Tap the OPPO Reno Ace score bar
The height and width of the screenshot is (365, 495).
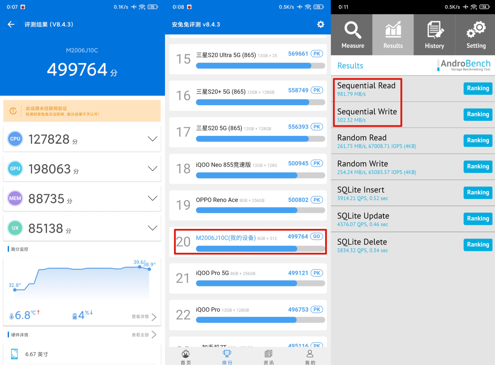pyautogui.click(x=260, y=210)
